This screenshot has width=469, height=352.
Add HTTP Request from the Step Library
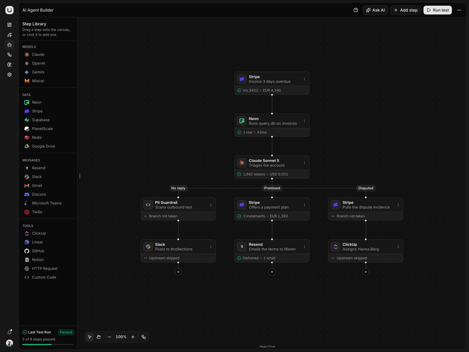[48, 269]
